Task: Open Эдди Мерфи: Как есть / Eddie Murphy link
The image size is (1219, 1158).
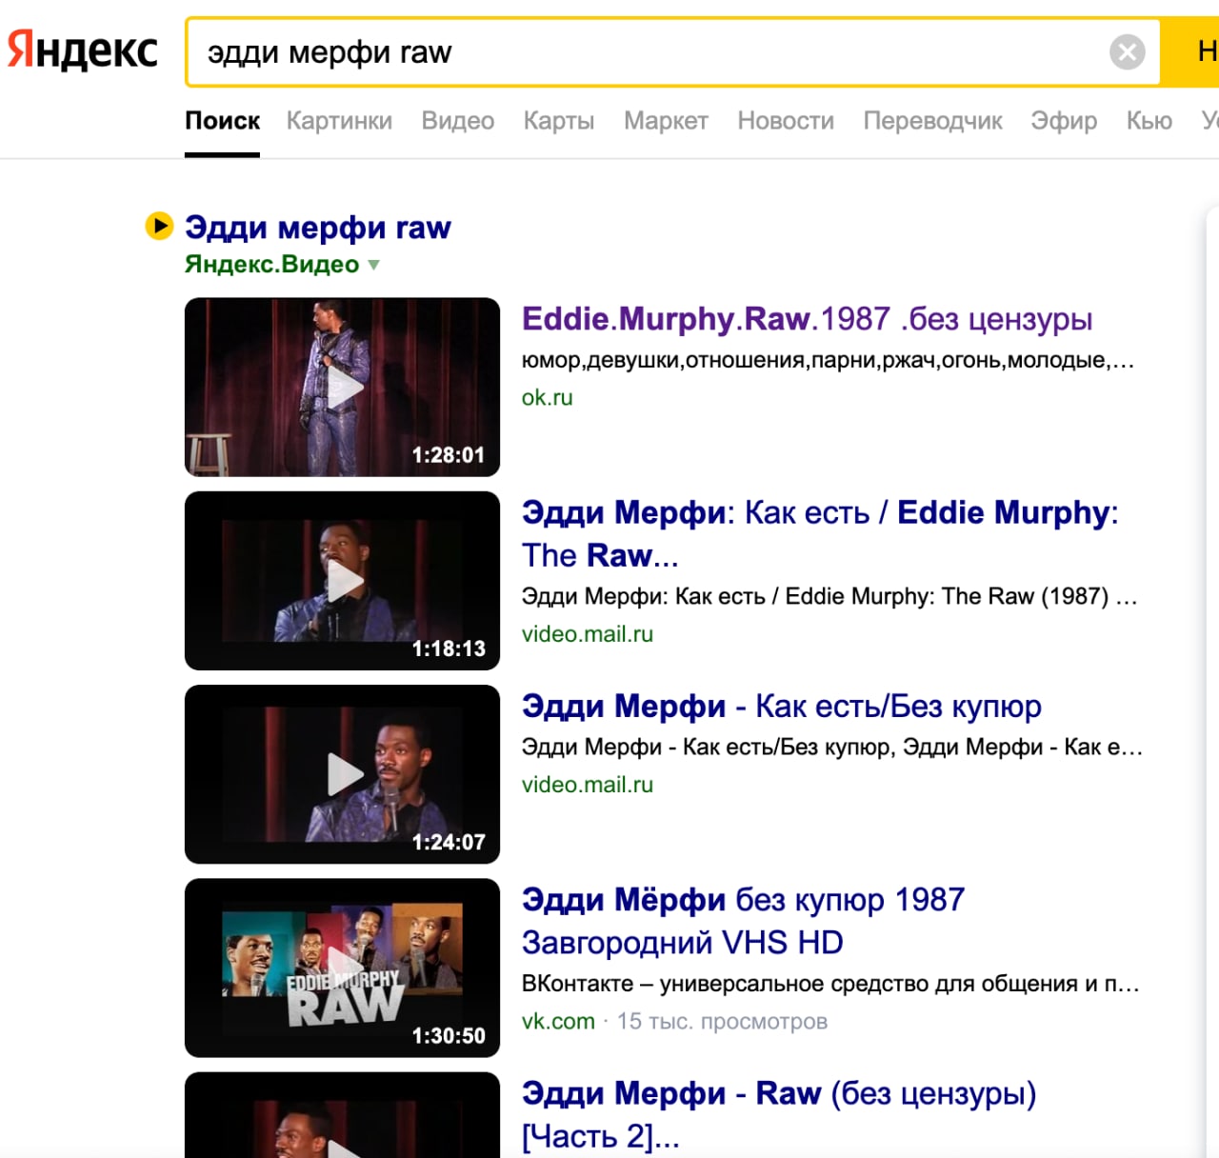Action: click(820, 533)
